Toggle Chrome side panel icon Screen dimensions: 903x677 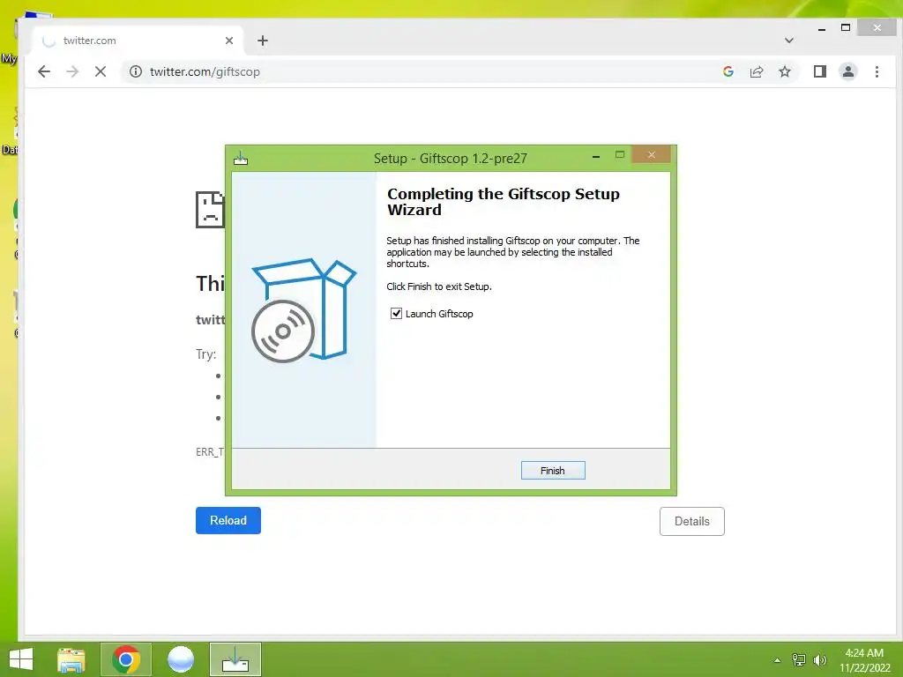[819, 71]
